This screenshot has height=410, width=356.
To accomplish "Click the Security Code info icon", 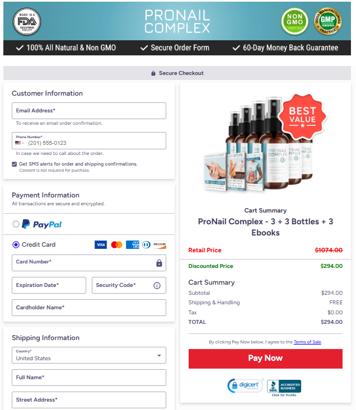I will coord(157,285).
